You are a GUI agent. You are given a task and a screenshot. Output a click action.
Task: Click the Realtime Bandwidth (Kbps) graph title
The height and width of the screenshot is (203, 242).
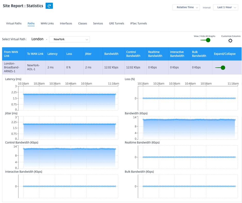pyautogui.click(x=142, y=143)
